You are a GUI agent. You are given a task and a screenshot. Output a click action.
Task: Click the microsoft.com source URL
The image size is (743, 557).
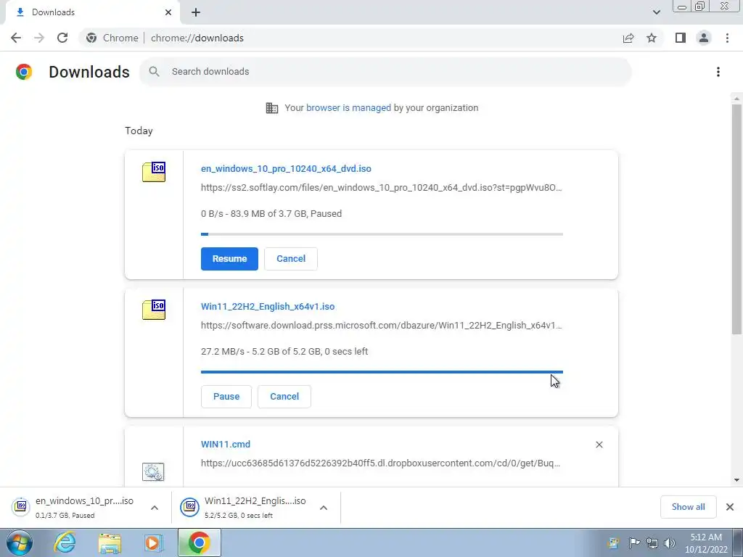click(382, 326)
